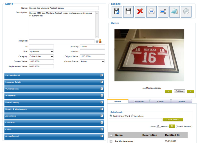Click the ID input field
198x143 pixels.
pos(41,47)
